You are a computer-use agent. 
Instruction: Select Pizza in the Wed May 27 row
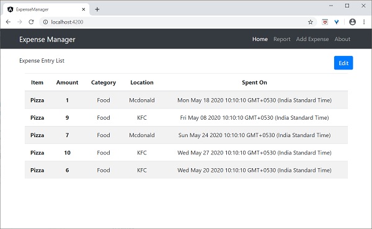pyautogui.click(x=37, y=153)
